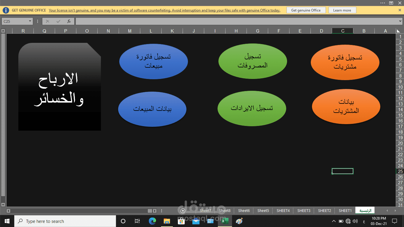Switch to the Sheet6 tab
Viewport: 404px width, 227px height.
coord(244,211)
